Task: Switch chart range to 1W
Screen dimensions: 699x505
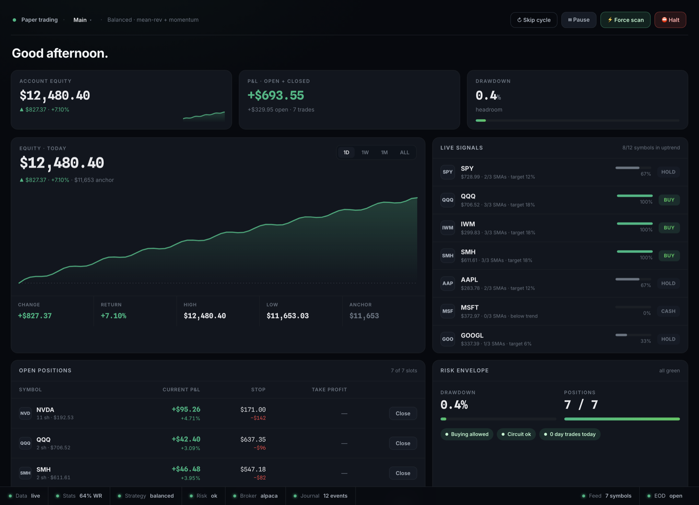Action: [365, 153]
